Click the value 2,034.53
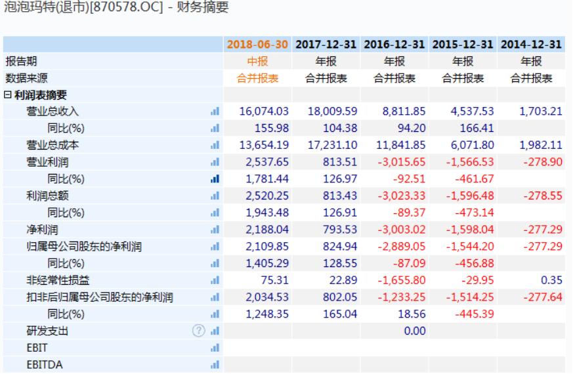573x374 pixels. pyautogui.click(x=266, y=297)
